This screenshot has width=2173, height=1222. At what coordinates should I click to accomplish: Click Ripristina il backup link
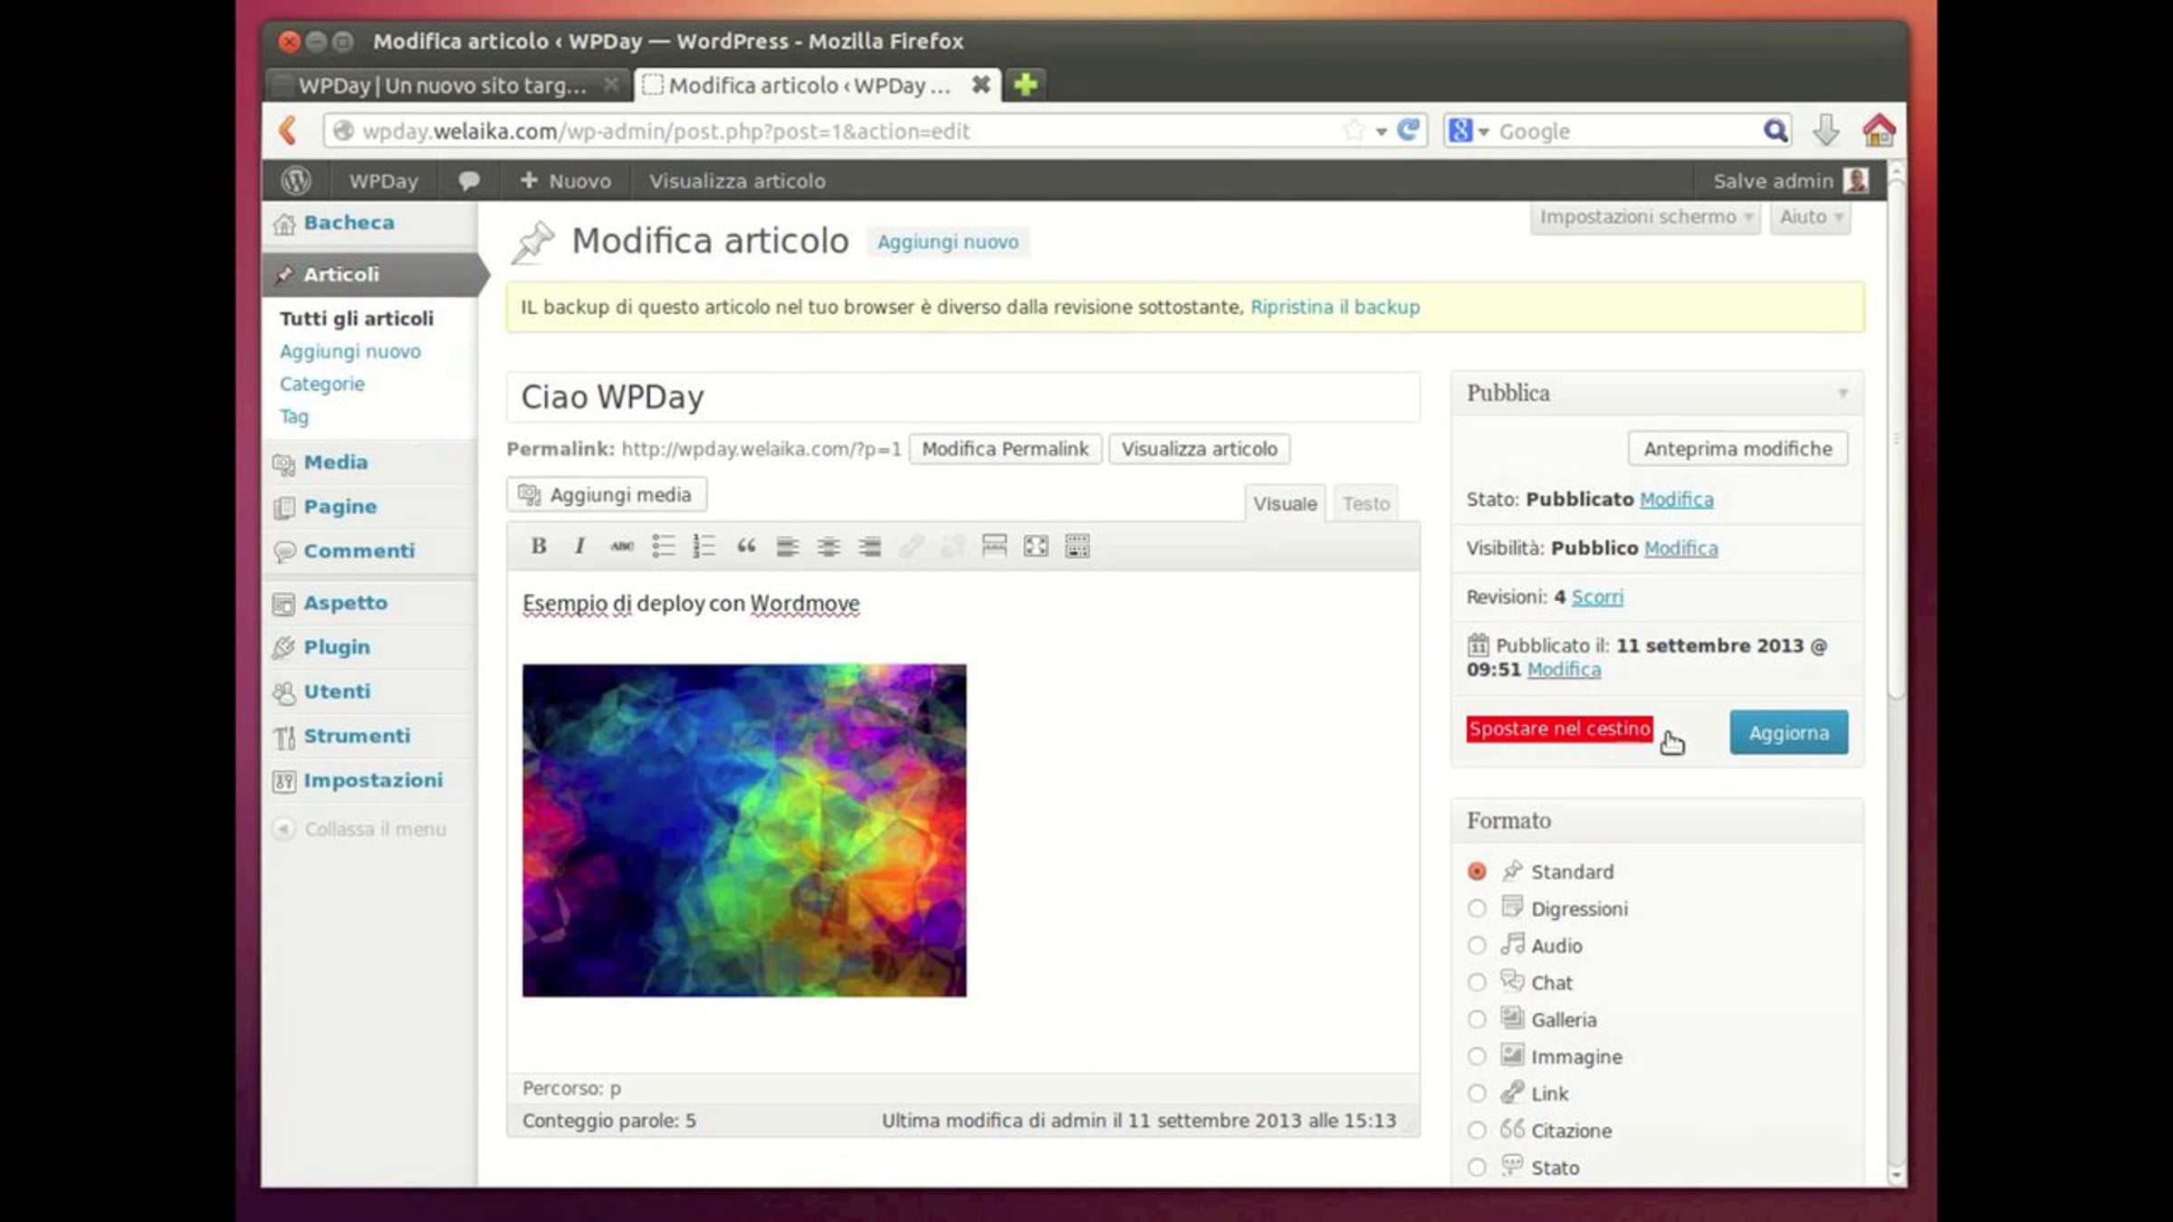click(1335, 307)
